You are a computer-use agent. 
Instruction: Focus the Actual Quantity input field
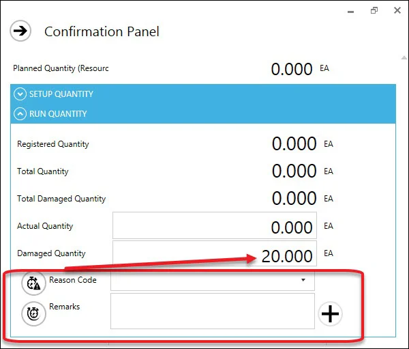click(214, 226)
